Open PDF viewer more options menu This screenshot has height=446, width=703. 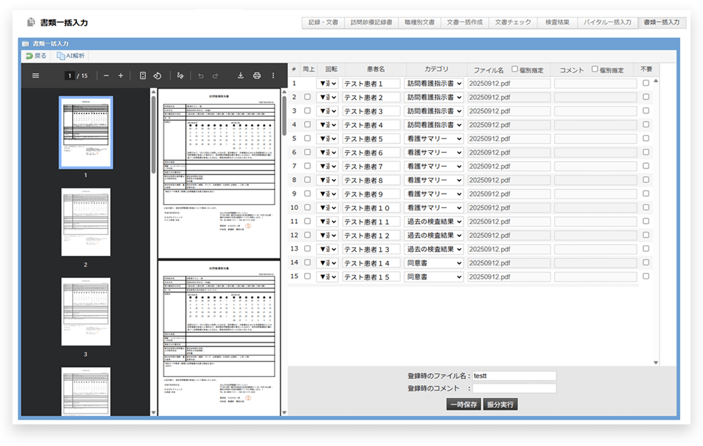(273, 76)
